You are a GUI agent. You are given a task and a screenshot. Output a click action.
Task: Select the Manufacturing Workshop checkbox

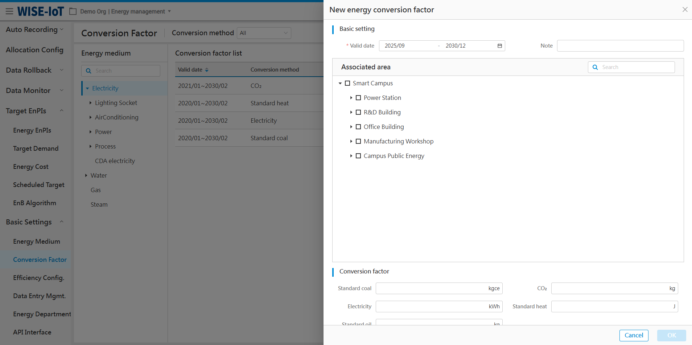358,141
